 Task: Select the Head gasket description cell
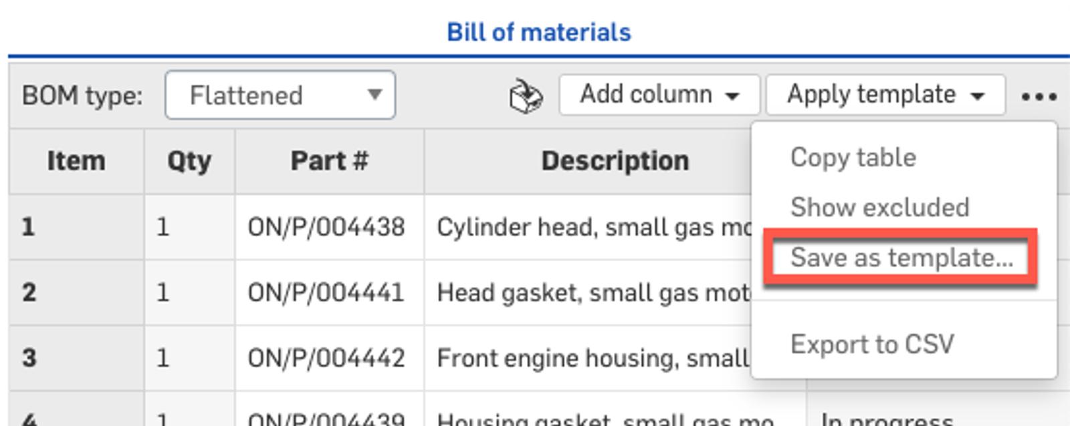point(593,292)
